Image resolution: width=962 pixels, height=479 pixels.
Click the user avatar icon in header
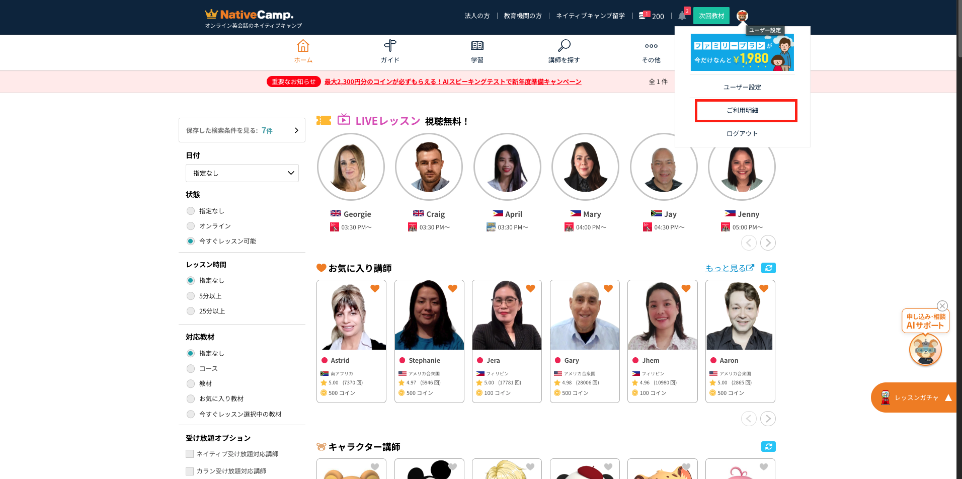tap(742, 16)
